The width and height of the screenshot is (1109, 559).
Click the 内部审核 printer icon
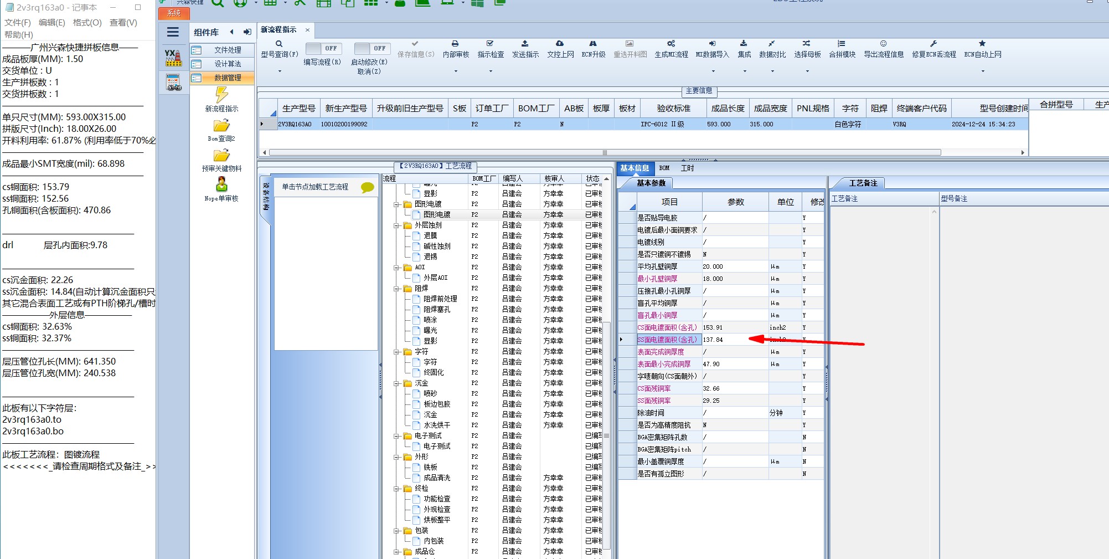pos(455,44)
